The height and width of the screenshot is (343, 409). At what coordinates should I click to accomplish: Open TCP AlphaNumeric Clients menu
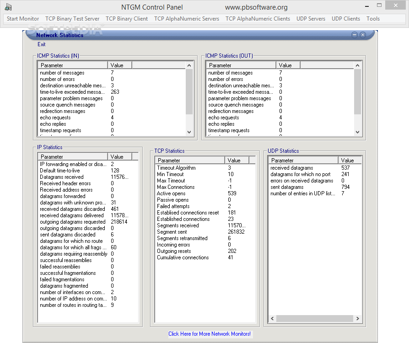pyautogui.click(x=258, y=18)
